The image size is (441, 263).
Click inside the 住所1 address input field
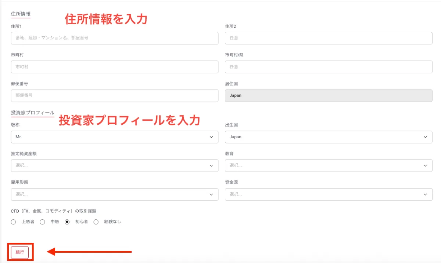point(115,38)
